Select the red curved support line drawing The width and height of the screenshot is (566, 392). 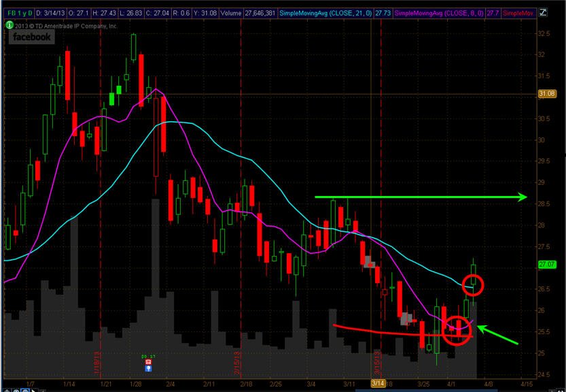coord(402,331)
